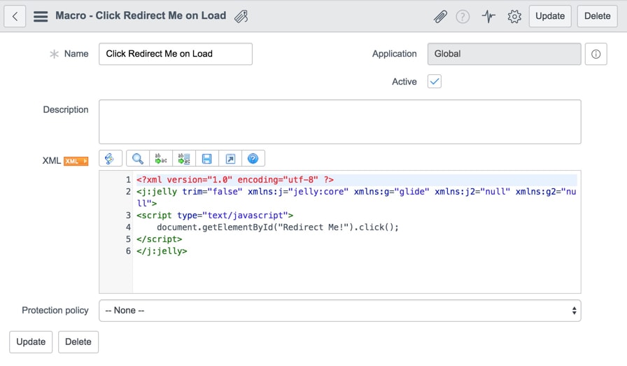The height and width of the screenshot is (366, 627).
Task: Click the Name input field
Action: [176, 54]
